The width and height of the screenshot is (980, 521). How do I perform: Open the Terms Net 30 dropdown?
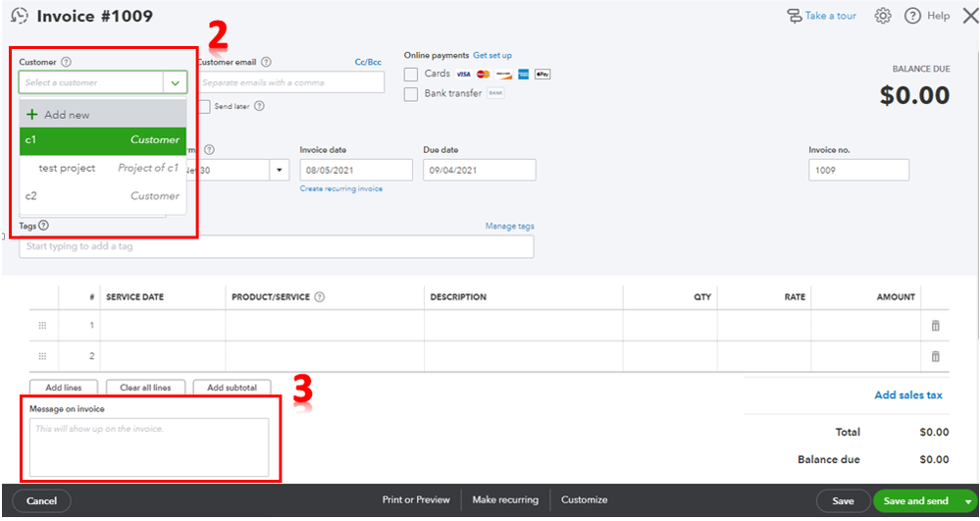(279, 170)
